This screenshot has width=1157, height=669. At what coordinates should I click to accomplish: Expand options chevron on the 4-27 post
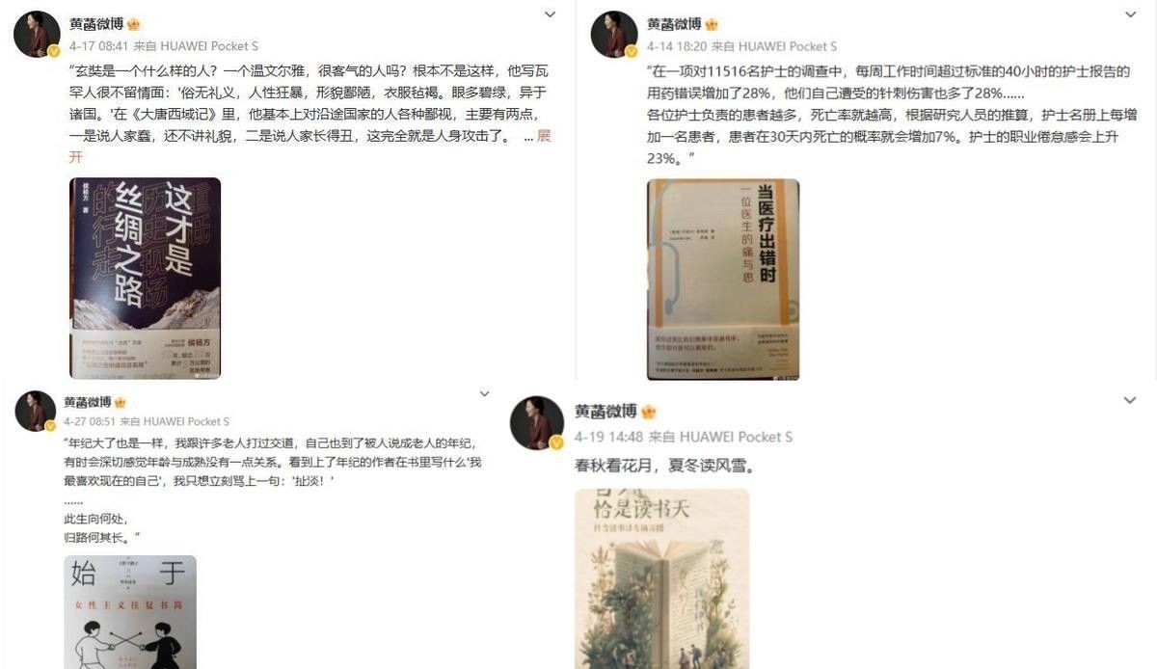(479, 394)
